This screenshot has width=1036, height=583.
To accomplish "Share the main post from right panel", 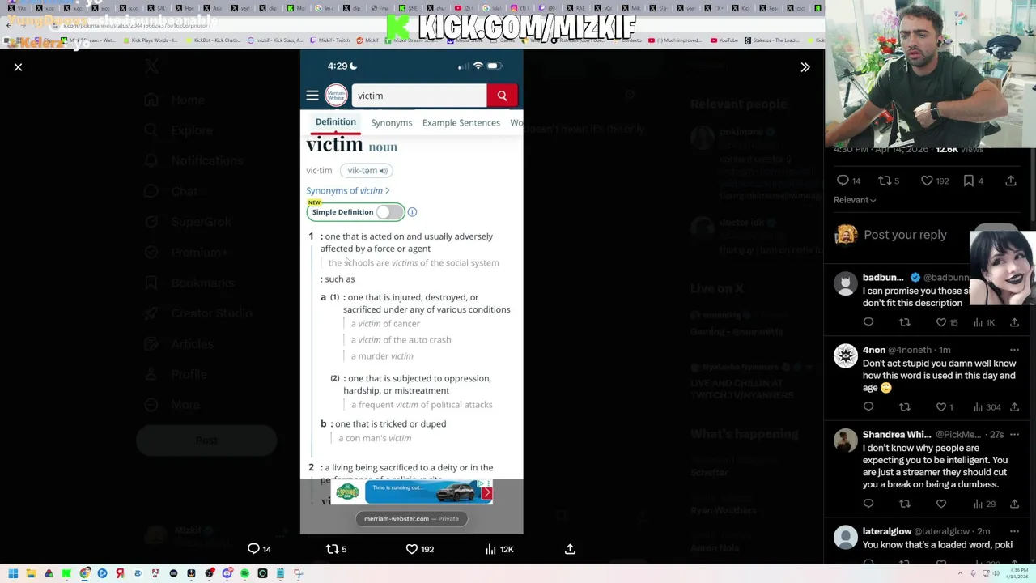I will point(1011,181).
